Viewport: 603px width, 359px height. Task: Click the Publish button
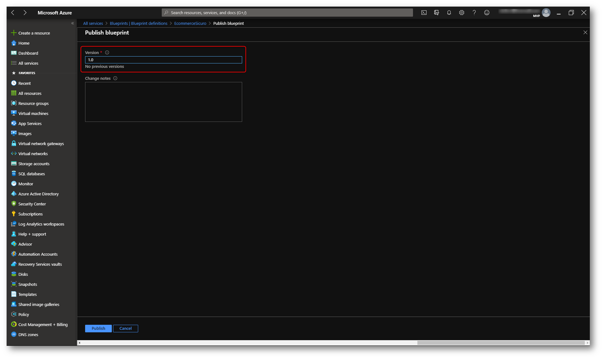click(98, 328)
